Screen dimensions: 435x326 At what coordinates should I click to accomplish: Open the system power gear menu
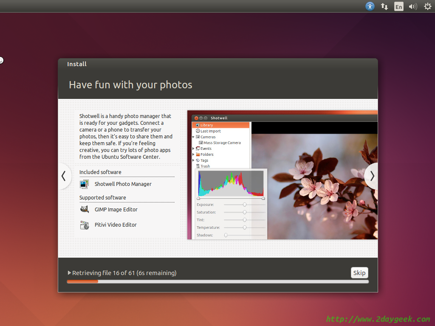[x=427, y=6]
